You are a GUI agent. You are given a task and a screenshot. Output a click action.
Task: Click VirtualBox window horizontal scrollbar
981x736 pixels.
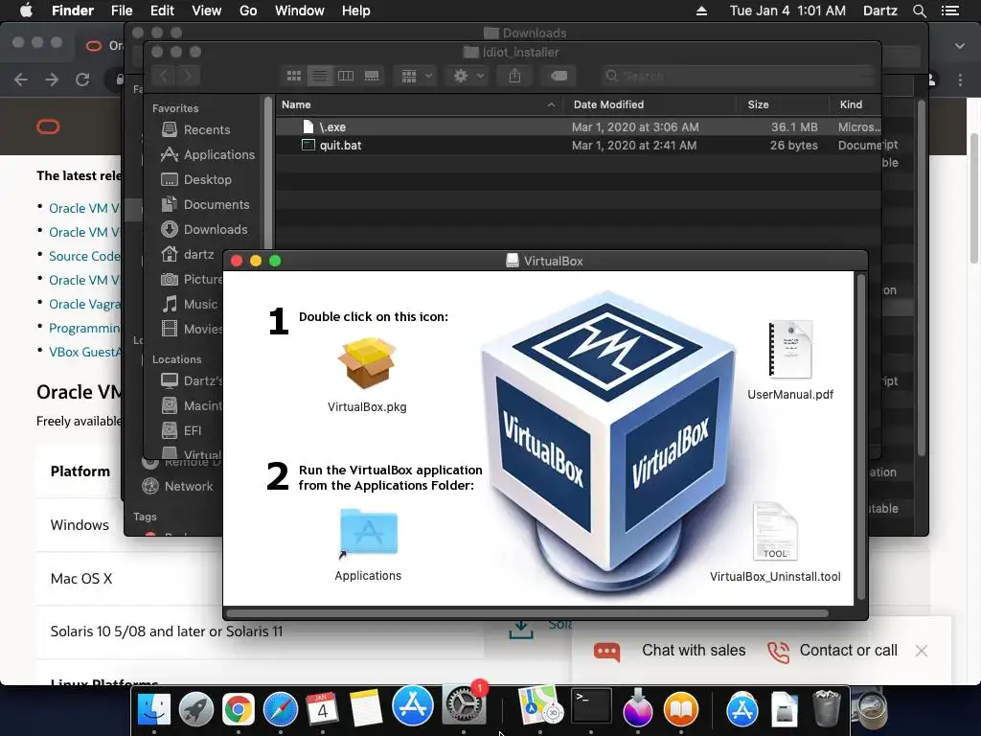pos(528,613)
